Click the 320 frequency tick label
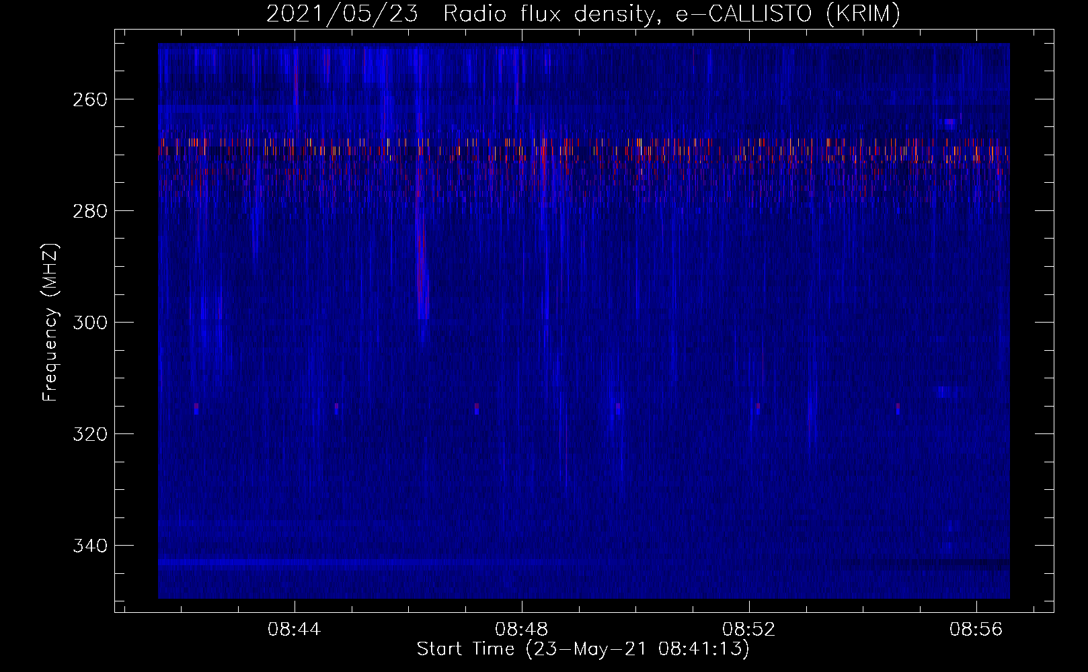 (x=89, y=434)
